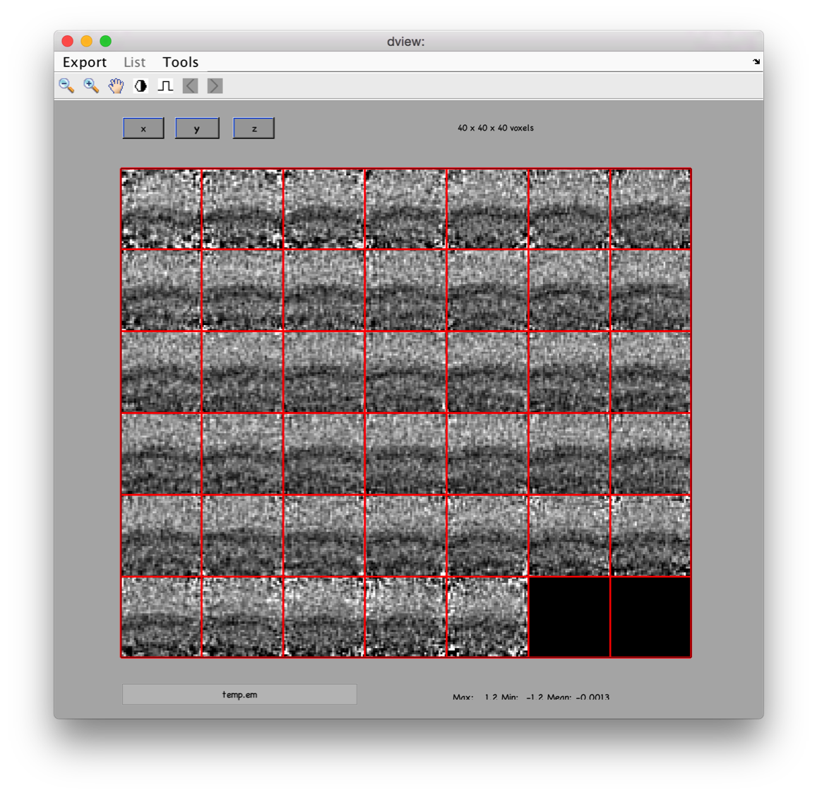The image size is (817, 795).
Task: Minimize the dview window
Action: coord(86,41)
